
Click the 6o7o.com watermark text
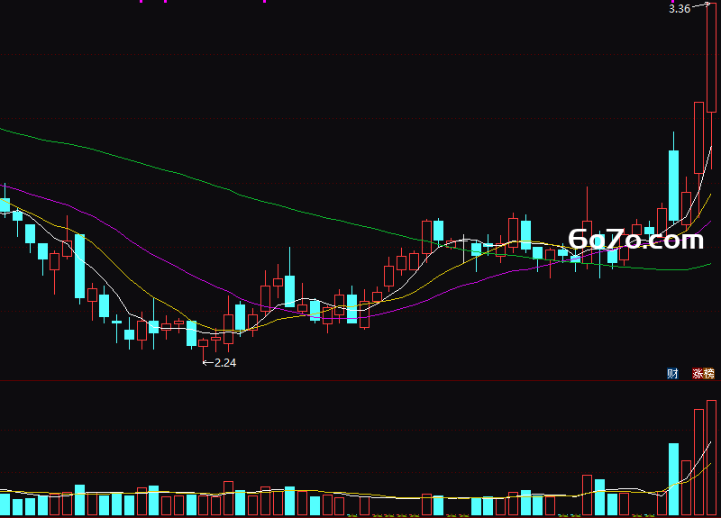coord(636,239)
